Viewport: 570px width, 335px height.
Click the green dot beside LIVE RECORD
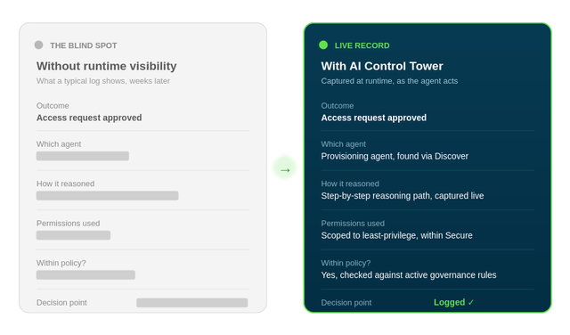coord(323,45)
